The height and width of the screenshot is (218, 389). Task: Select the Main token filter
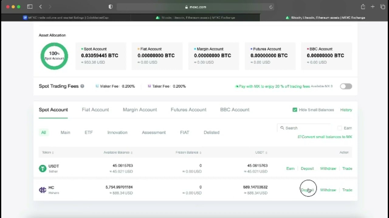pyautogui.click(x=65, y=133)
